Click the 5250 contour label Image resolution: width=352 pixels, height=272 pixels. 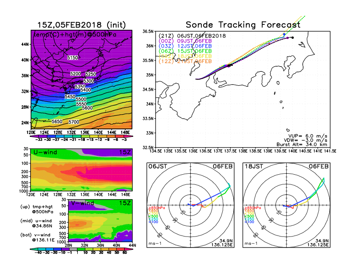[x=91, y=74]
